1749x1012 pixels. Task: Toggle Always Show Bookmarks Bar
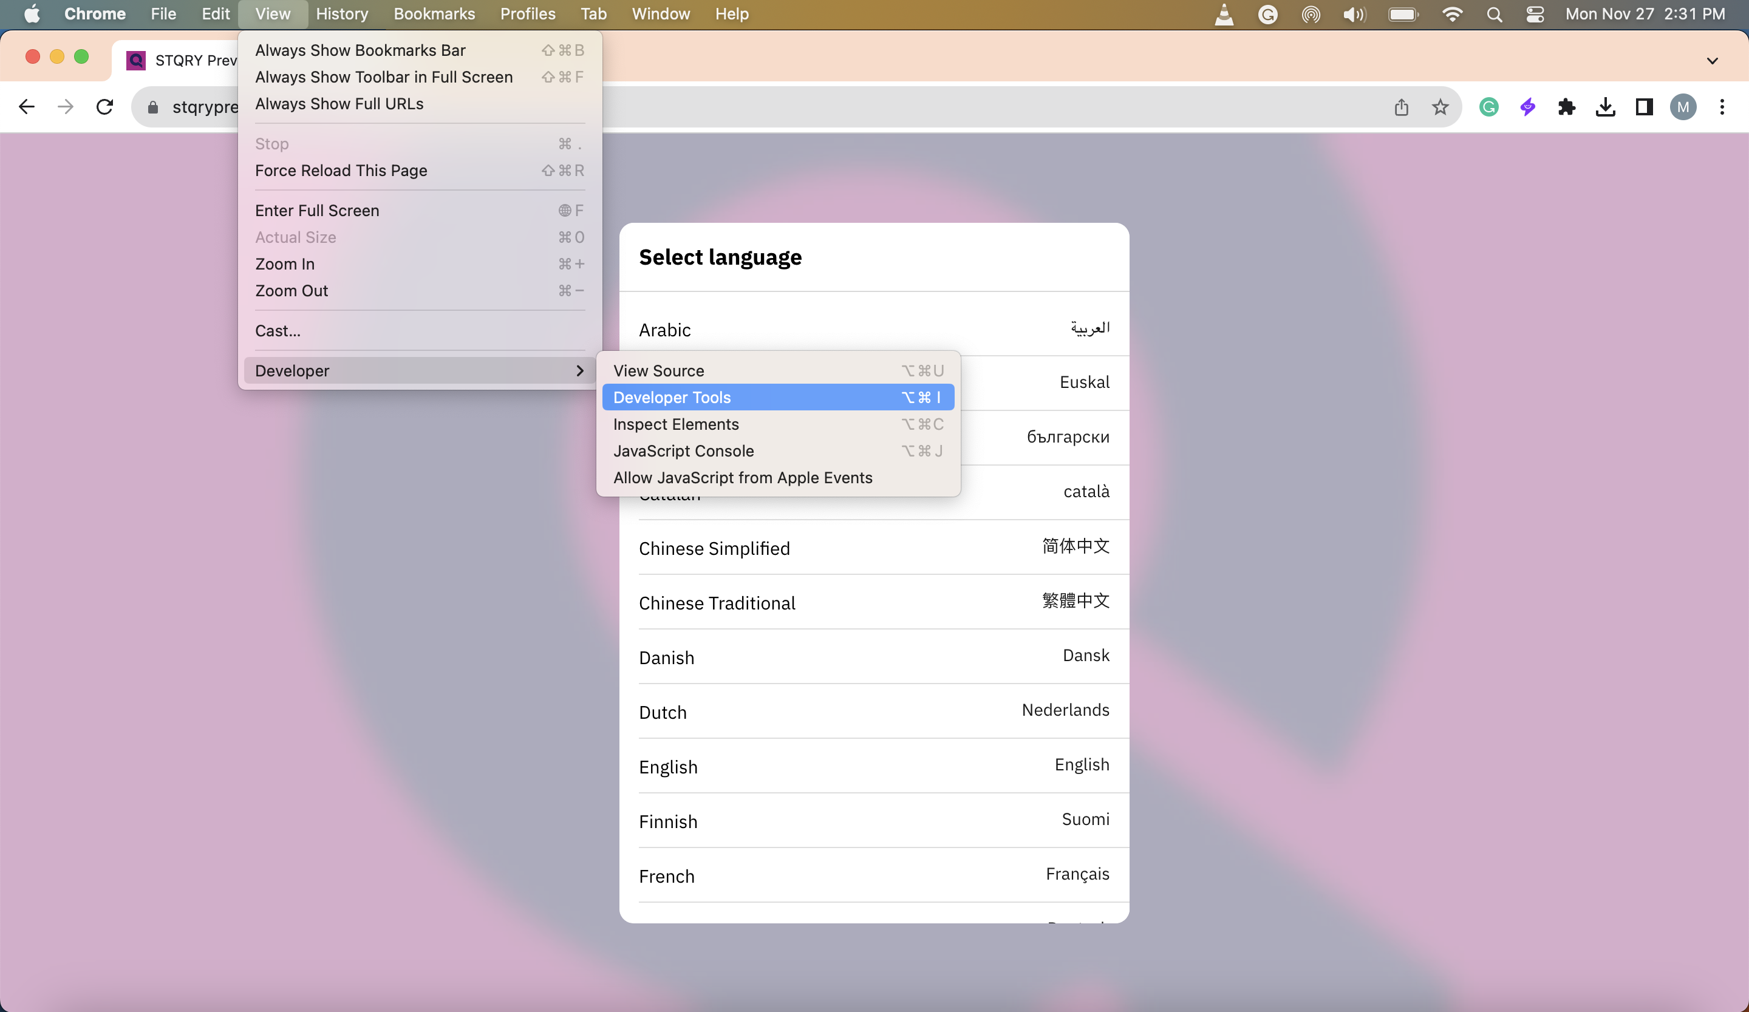(360, 50)
